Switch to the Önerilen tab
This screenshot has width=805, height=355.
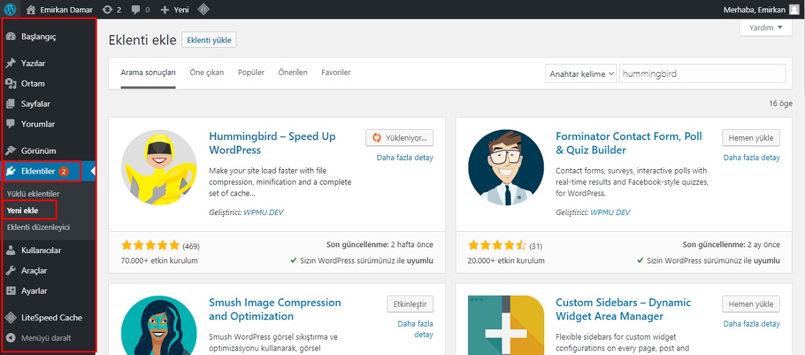click(x=293, y=72)
